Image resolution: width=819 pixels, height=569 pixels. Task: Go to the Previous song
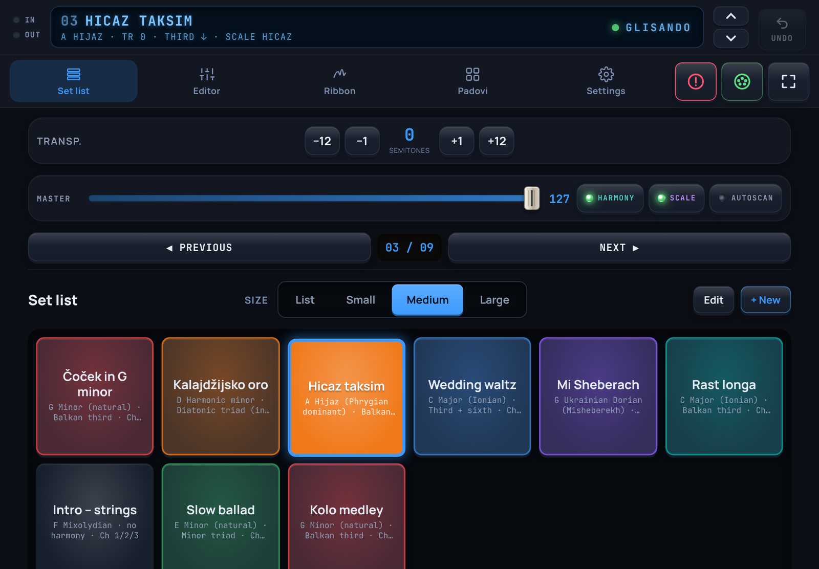pyautogui.click(x=200, y=248)
